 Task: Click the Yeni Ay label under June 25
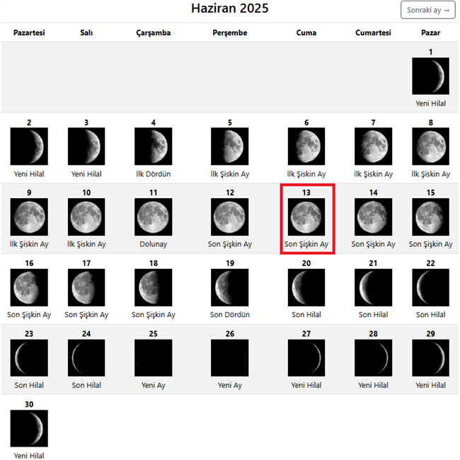pyautogui.click(x=153, y=385)
